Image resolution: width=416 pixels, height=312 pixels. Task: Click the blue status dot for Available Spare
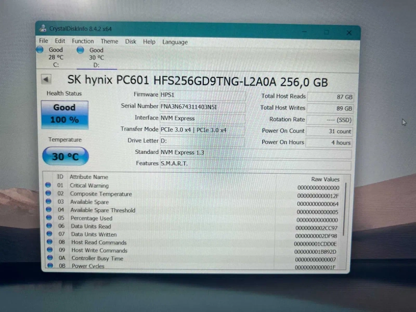pos(48,201)
